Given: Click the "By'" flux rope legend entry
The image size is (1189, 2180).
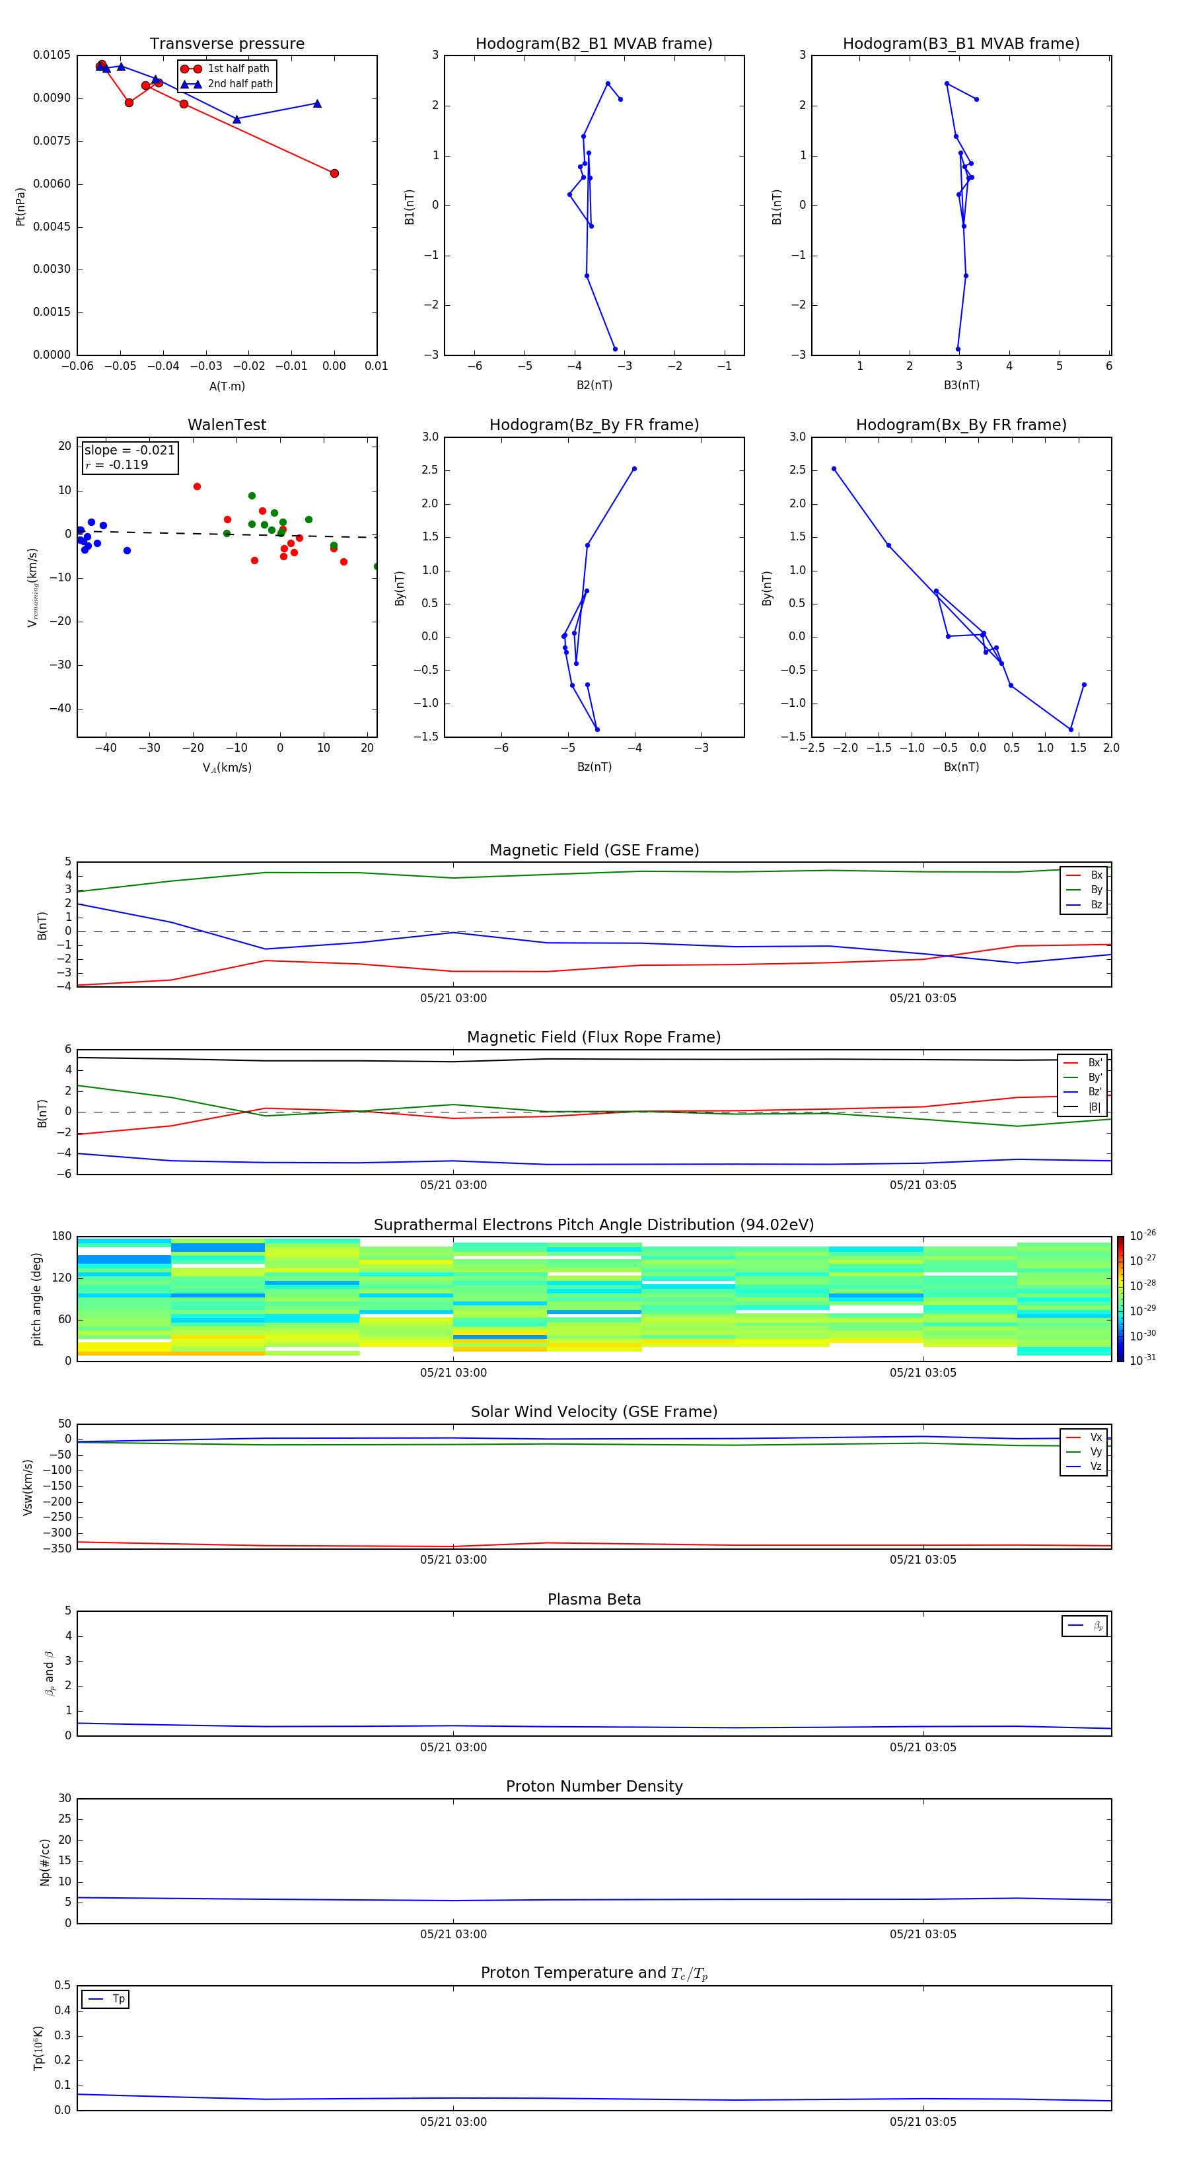Looking at the screenshot, I should click(x=1083, y=1077).
